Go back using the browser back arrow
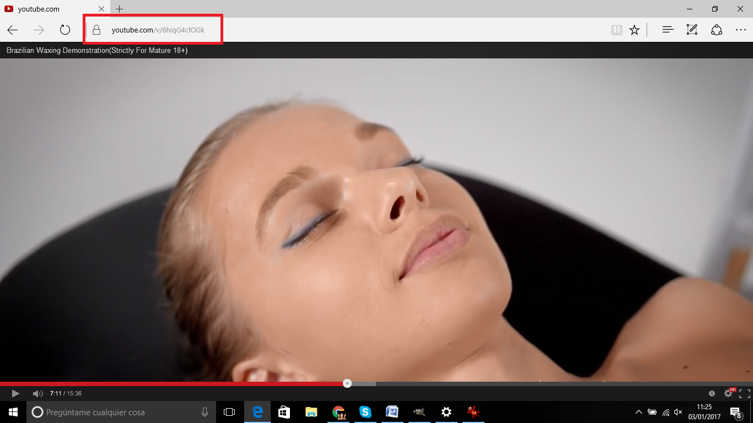Image resolution: width=753 pixels, height=423 pixels. pyautogui.click(x=12, y=30)
